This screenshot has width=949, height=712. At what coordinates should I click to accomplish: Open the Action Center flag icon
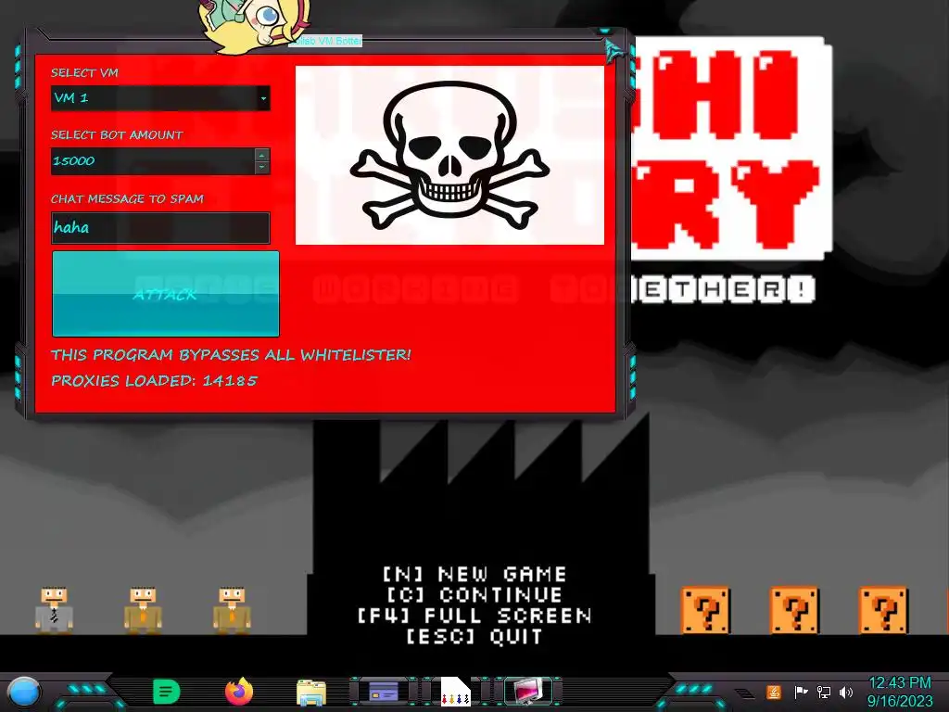click(801, 692)
